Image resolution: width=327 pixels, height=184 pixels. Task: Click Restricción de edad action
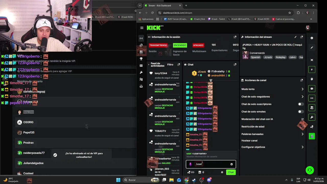(253, 126)
